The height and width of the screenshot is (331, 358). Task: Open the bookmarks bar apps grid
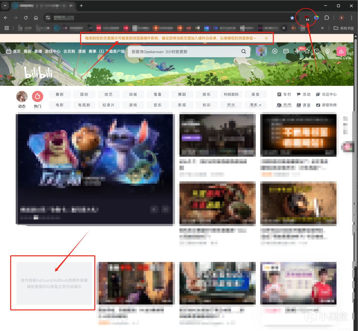(7, 28)
